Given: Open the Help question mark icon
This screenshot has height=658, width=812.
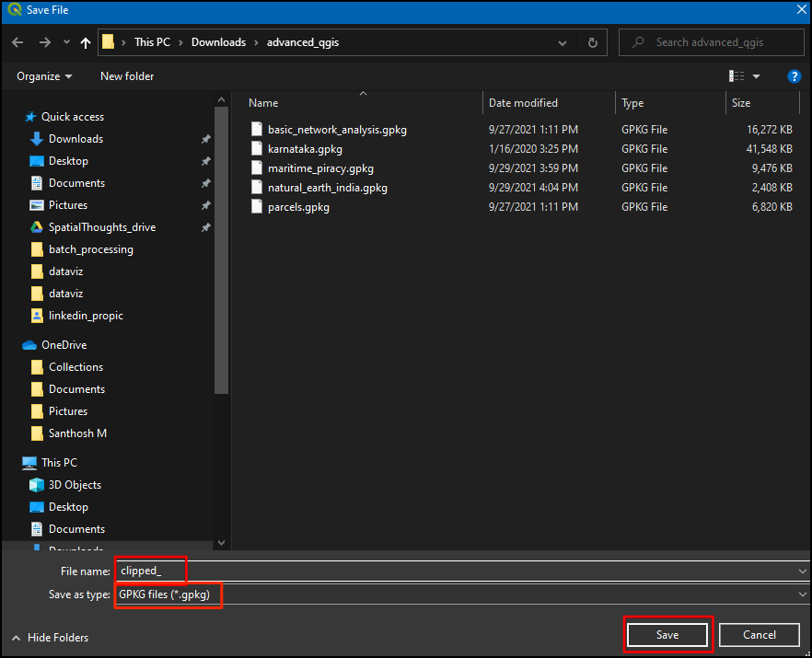Looking at the screenshot, I should coord(794,76).
